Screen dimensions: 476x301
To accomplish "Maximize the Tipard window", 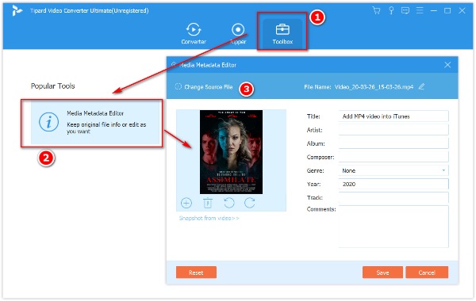I will [x=447, y=10].
